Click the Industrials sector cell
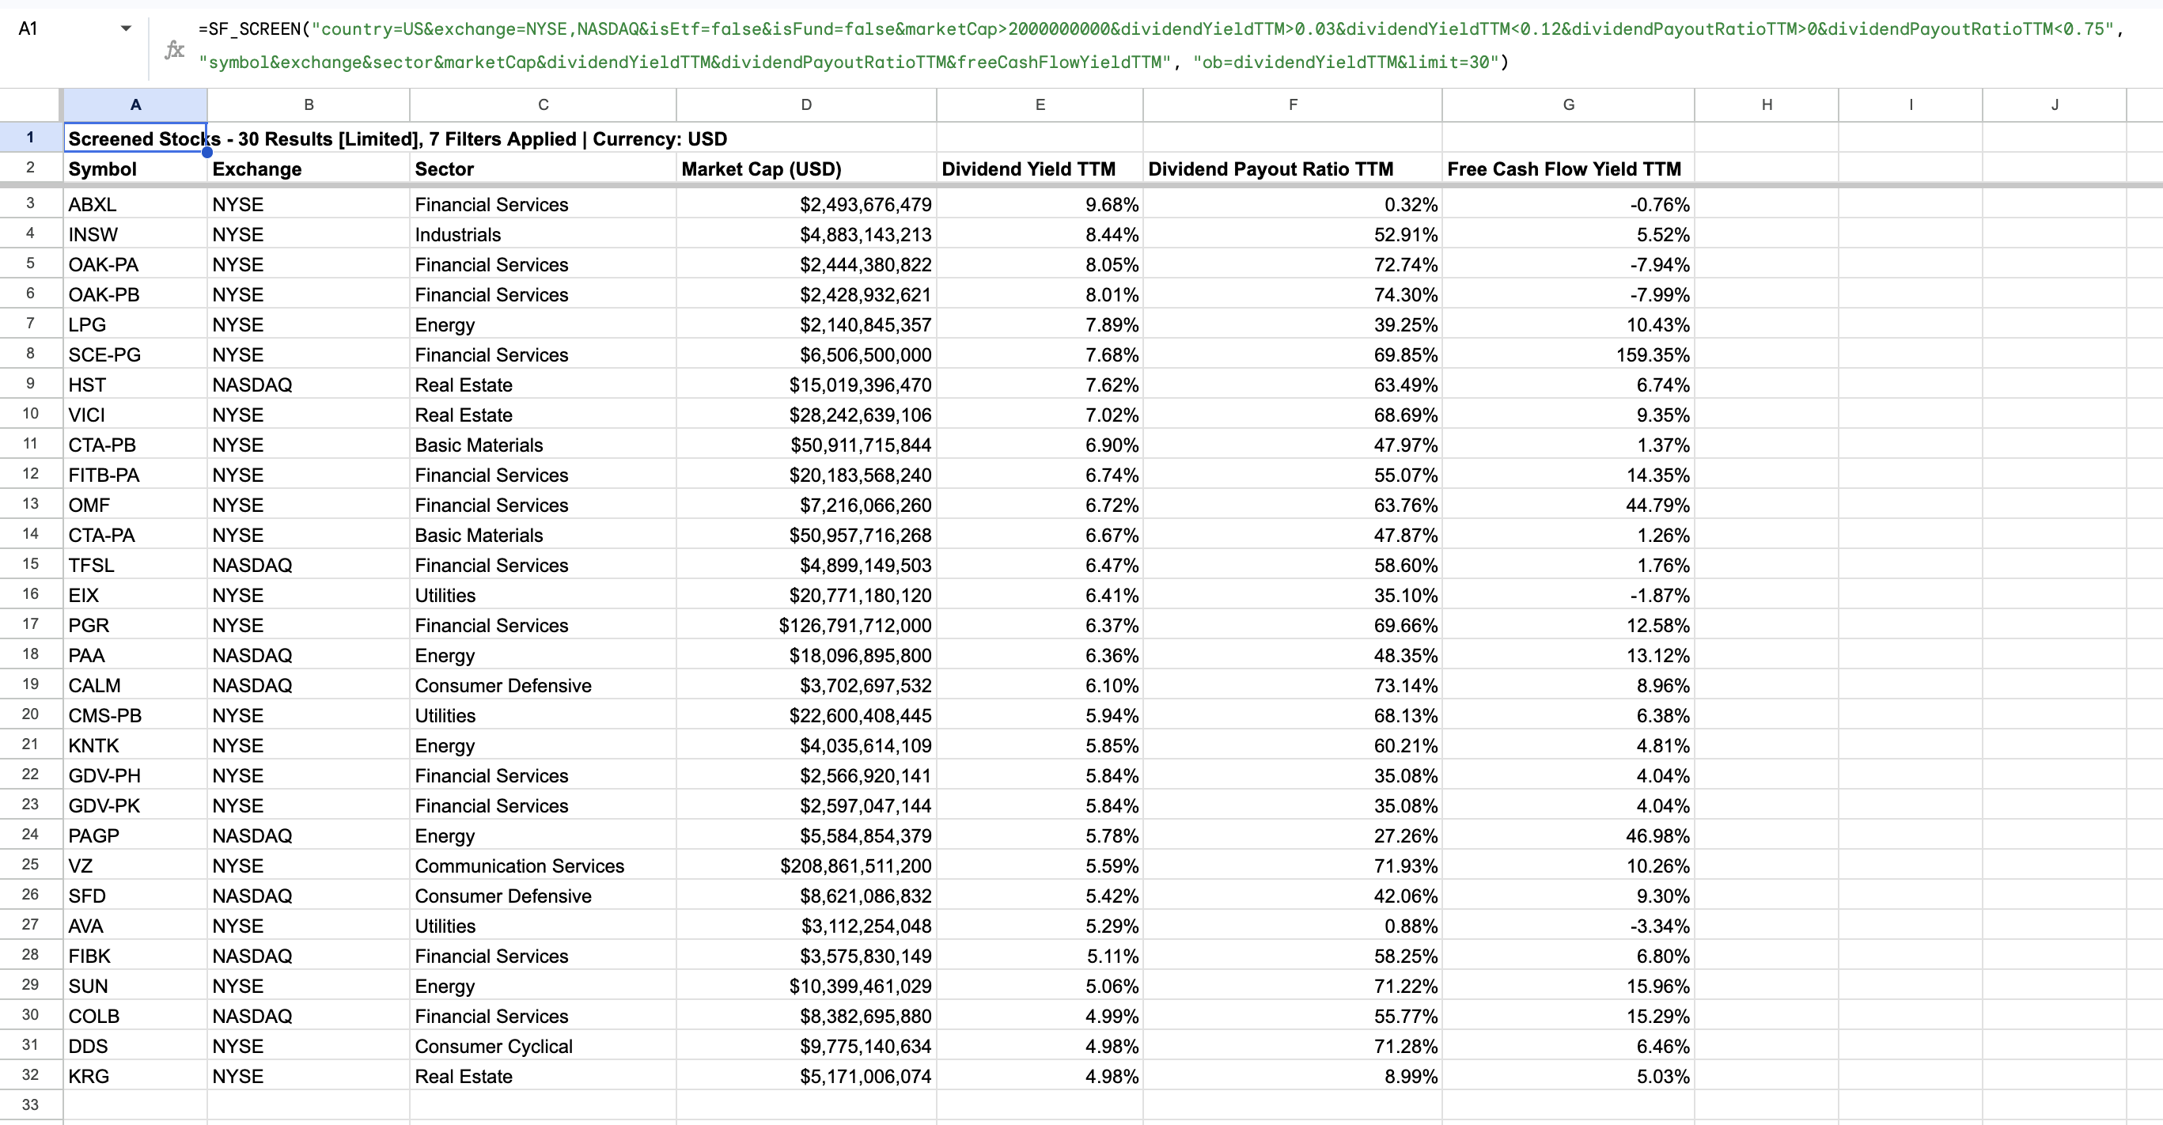Viewport: 2163px width, 1125px height. 543,235
